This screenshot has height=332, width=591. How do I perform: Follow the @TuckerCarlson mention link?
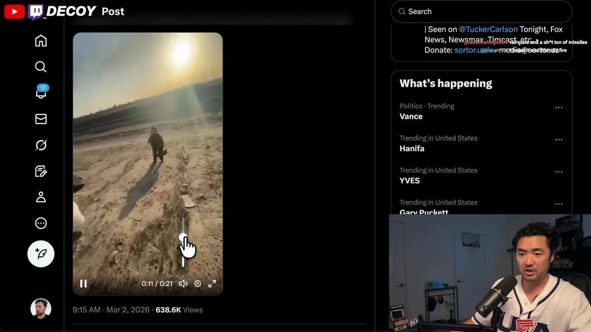[488, 30]
